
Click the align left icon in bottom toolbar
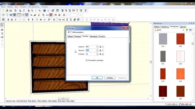pos(60,19)
